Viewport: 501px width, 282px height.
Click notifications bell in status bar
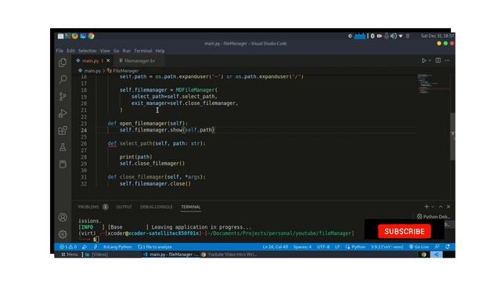(x=448, y=247)
